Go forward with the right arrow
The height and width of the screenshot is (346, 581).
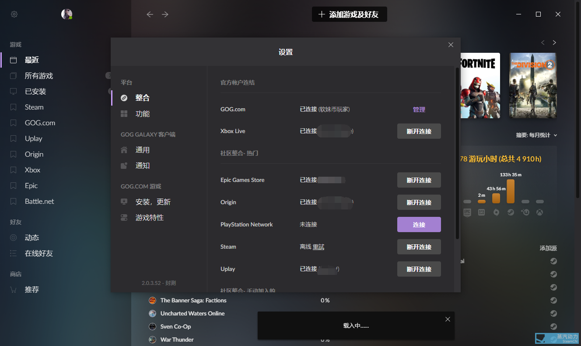[165, 14]
